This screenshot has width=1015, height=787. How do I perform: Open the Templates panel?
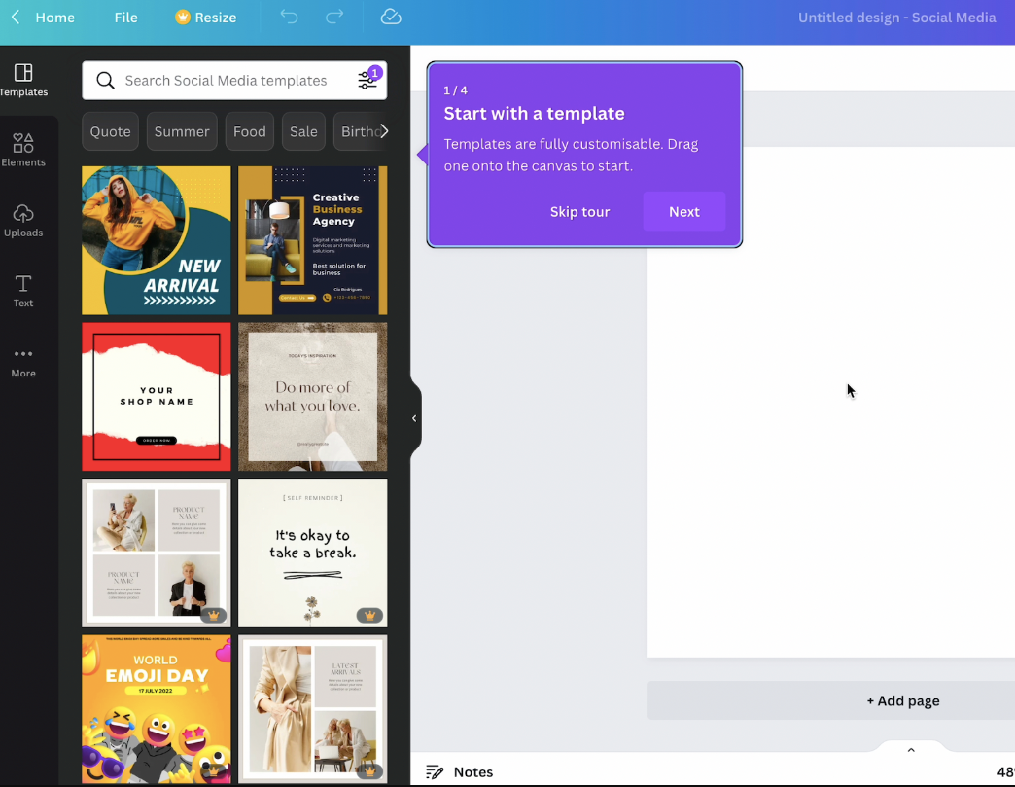[x=23, y=79]
